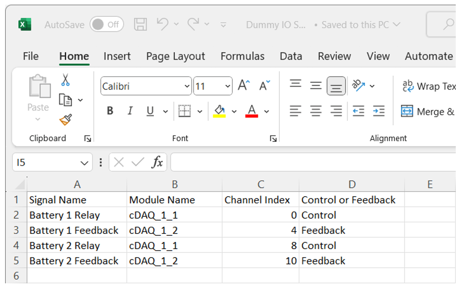
Task: Click the search magnifier box
Action: pos(441,24)
